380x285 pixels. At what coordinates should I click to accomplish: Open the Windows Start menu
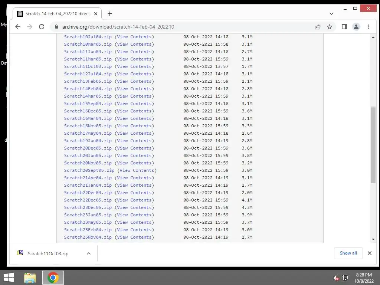click(x=9, y=278)
